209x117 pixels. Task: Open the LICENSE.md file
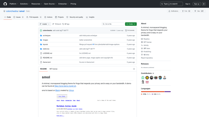[48, 53]
